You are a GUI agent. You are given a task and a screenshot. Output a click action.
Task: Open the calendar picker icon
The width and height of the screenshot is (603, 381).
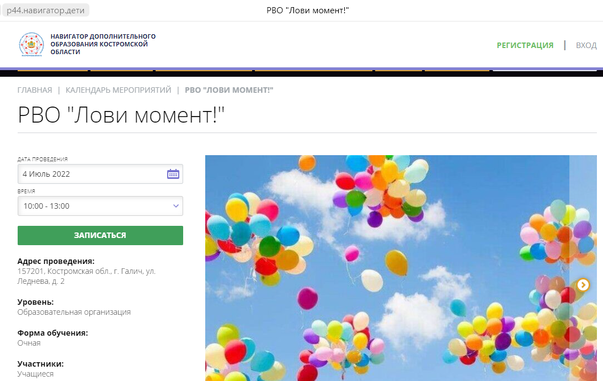coord(173,174)
